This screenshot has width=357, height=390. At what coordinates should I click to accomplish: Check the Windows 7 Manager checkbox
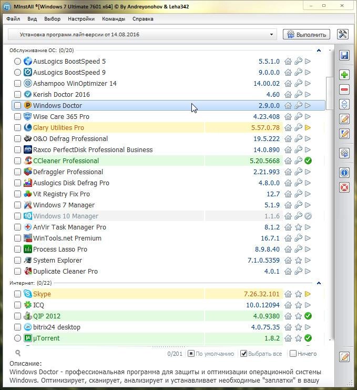tap(17, 205)
